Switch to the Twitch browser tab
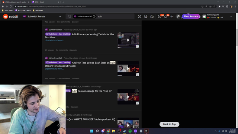Image resolution: width=238 pixels, height=134 pixels. click(44, 2)
